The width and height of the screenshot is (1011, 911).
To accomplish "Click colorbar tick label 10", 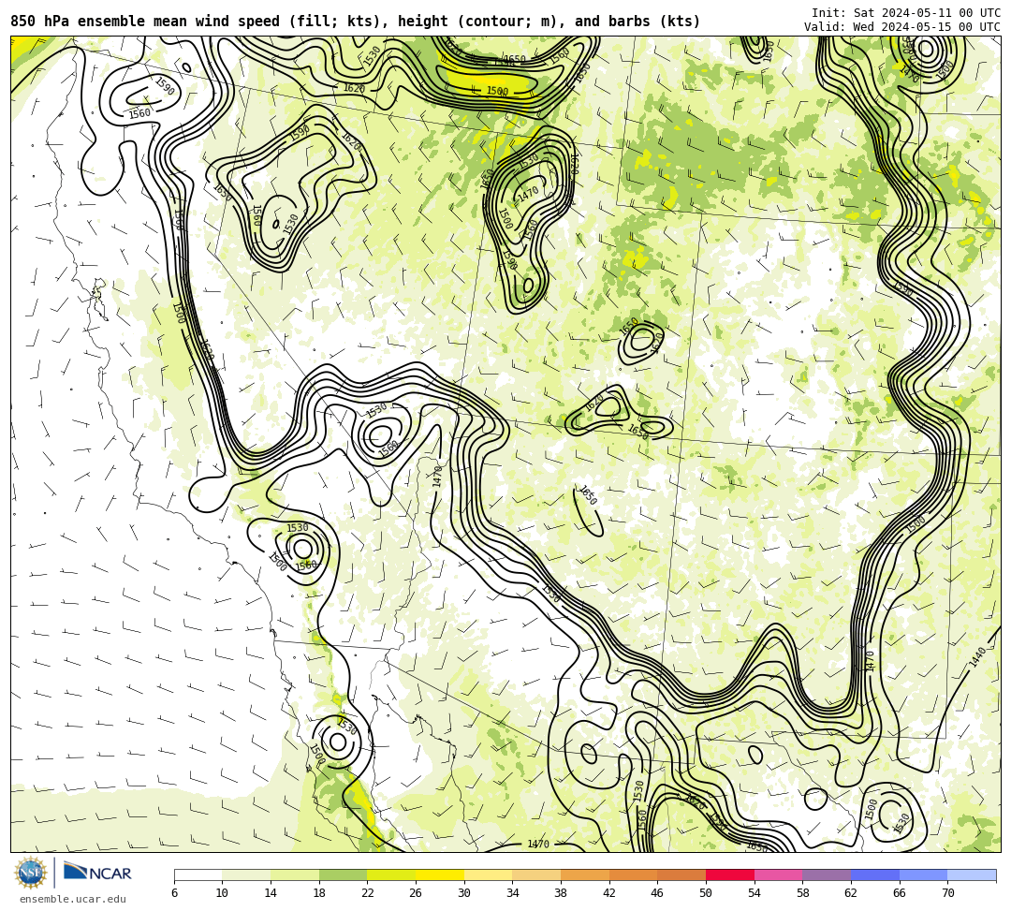I will click(x=223, y=893).
